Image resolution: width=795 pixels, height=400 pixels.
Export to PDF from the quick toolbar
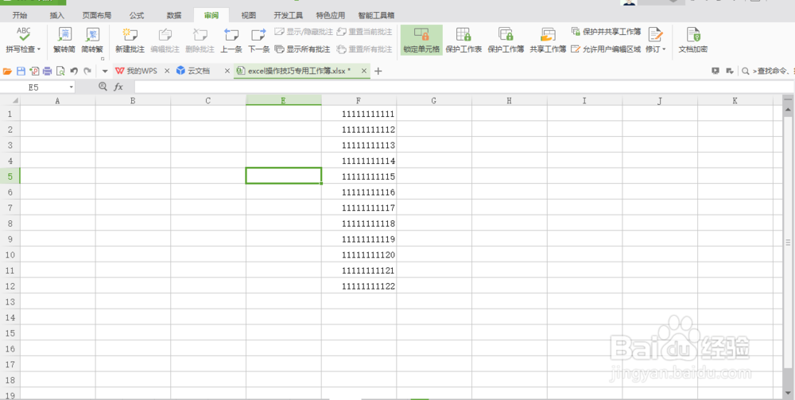(34, 71)
